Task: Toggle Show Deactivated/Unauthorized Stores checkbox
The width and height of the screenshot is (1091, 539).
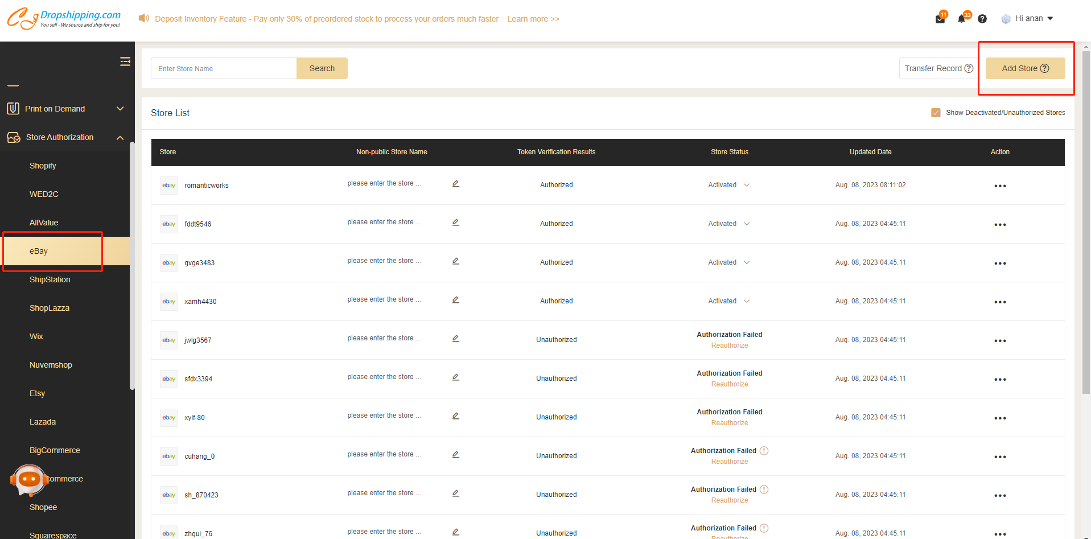Action: point(936,113)
